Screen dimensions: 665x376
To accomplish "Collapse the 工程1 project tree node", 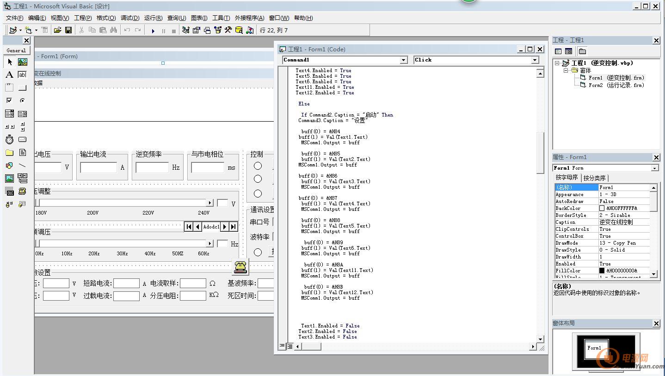I will coord(558,63).
